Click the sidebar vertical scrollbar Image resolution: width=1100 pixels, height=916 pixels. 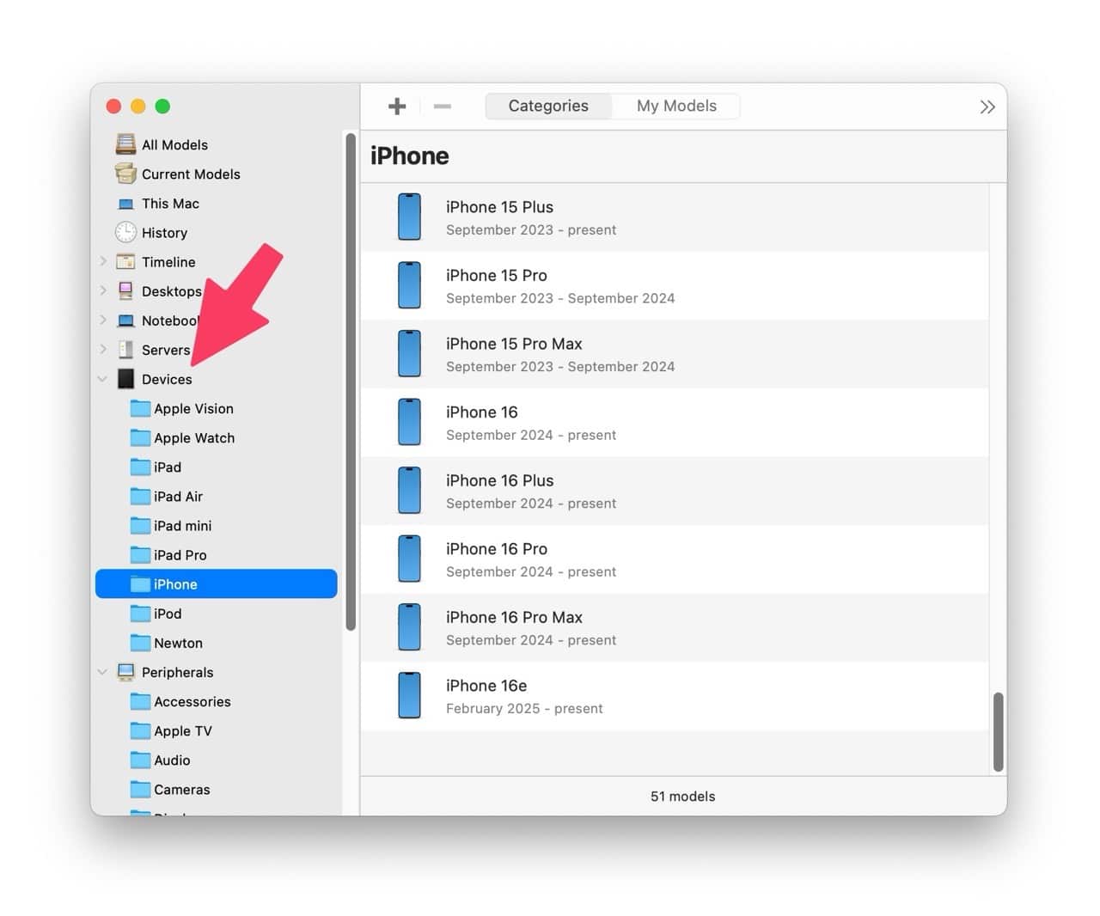(351, 382)
